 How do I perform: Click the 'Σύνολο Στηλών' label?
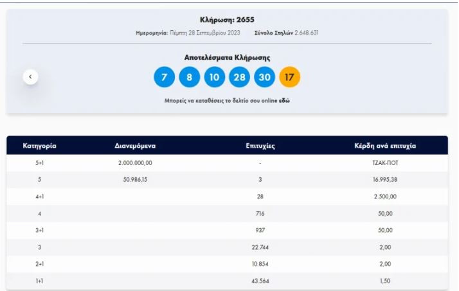coord(274,33)
